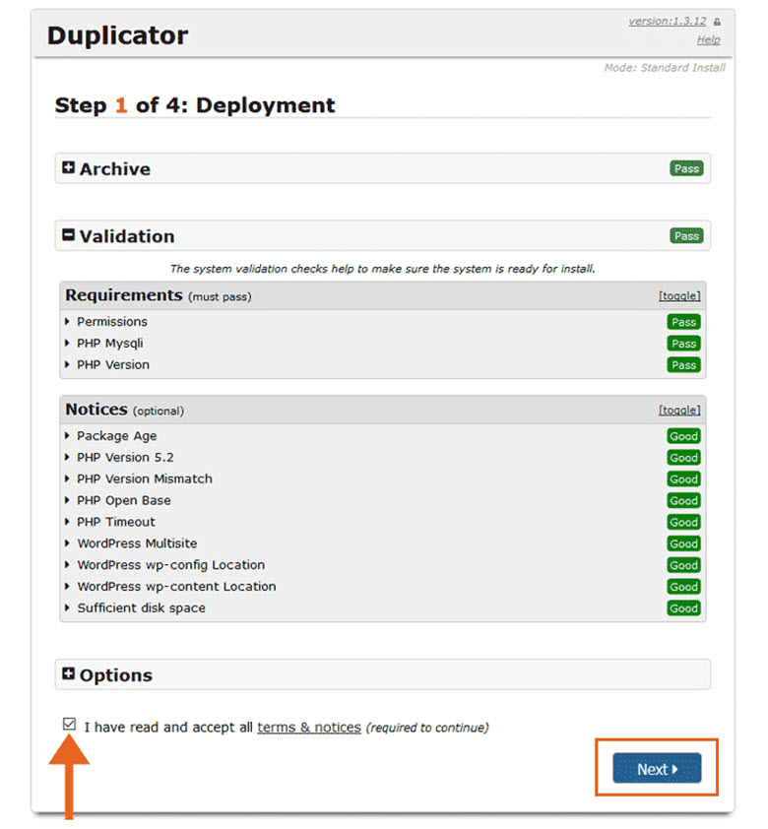Click the Good badge for WordPress Multisite

[x=683, y=543]
